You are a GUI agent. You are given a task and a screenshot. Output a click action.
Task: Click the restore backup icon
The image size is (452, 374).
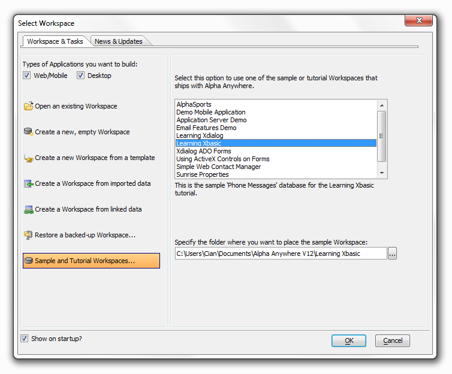28,235
